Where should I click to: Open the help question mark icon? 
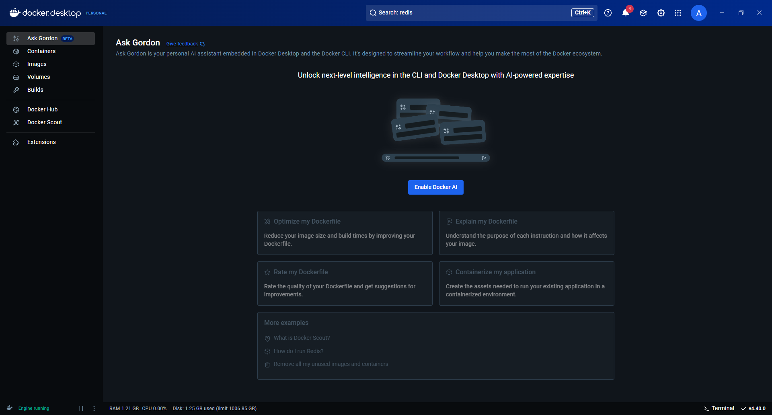click(608, 13)
